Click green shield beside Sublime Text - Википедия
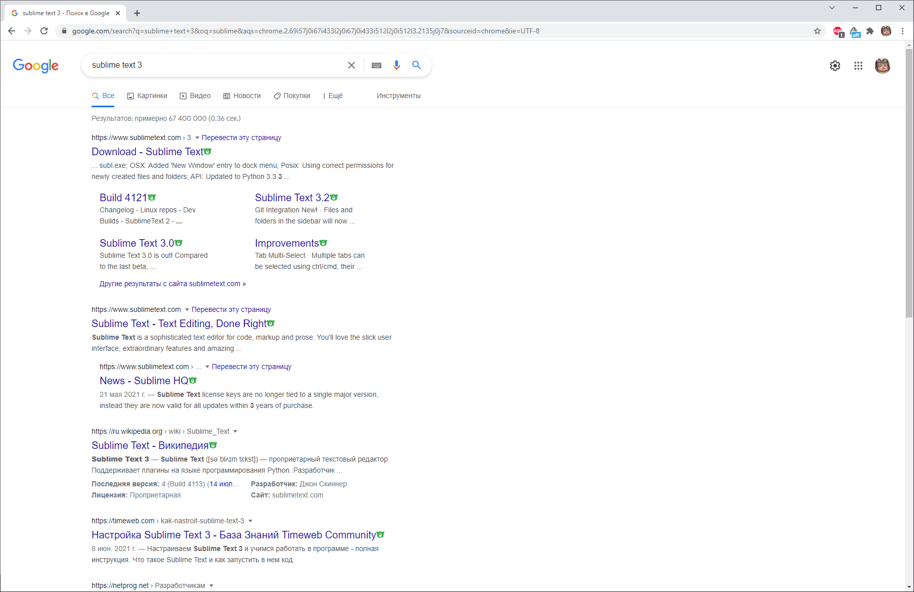914x592 pixels. (213, 445)
